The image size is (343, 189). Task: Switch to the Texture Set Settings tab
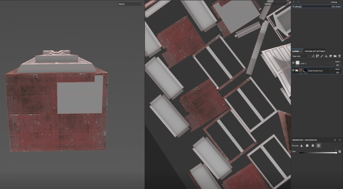click(x=314, y=51)
